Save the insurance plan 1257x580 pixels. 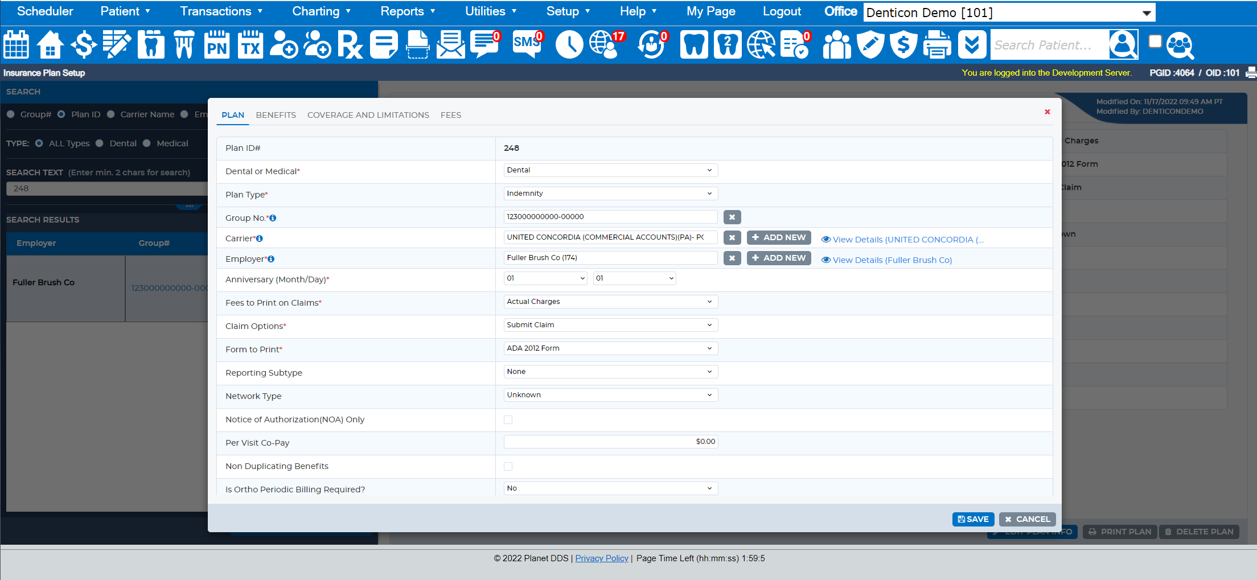pos(973,519)
